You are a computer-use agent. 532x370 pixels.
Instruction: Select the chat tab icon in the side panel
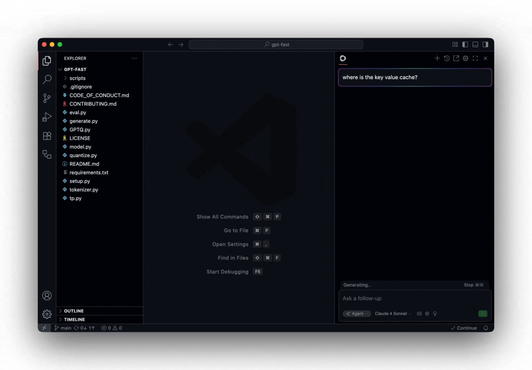pos(343,58)
